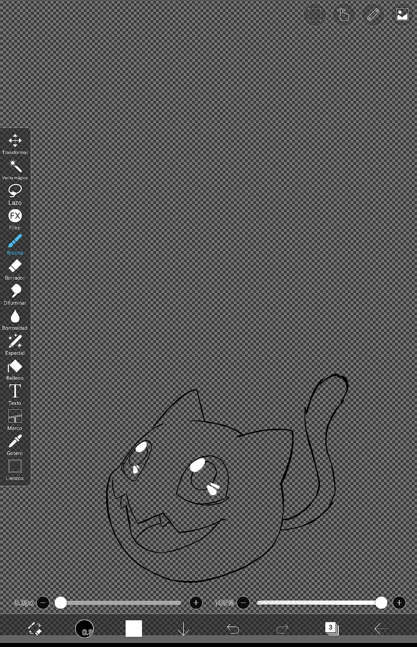This screenshot has height=647, width=417.
Task: Click the brush thickness slider track
Action: click(118, 603)
